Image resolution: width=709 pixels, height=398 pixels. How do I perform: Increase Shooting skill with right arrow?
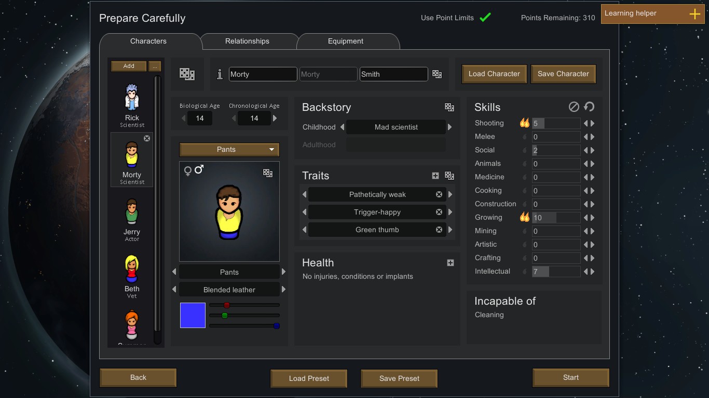click(592, 123)
